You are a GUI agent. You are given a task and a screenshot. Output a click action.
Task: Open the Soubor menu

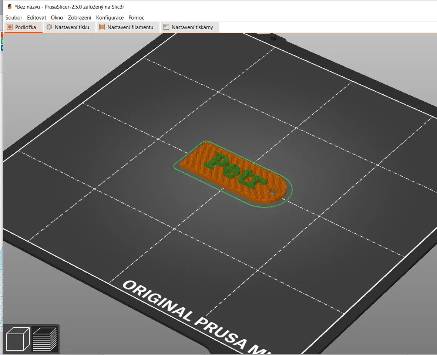pos(14,17)
